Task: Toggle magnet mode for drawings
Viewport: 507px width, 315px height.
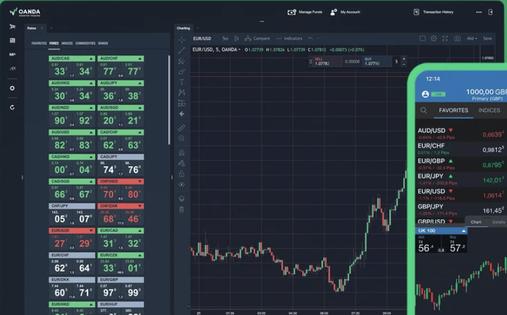Action: point(182,153)
